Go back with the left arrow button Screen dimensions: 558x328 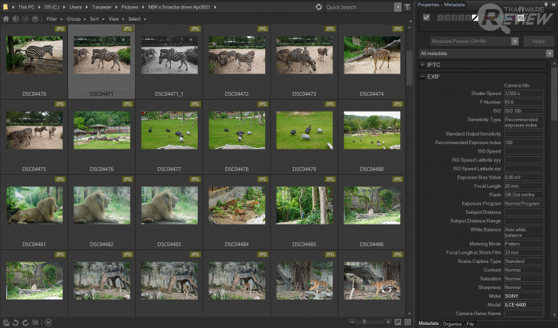tap(15, 18)
